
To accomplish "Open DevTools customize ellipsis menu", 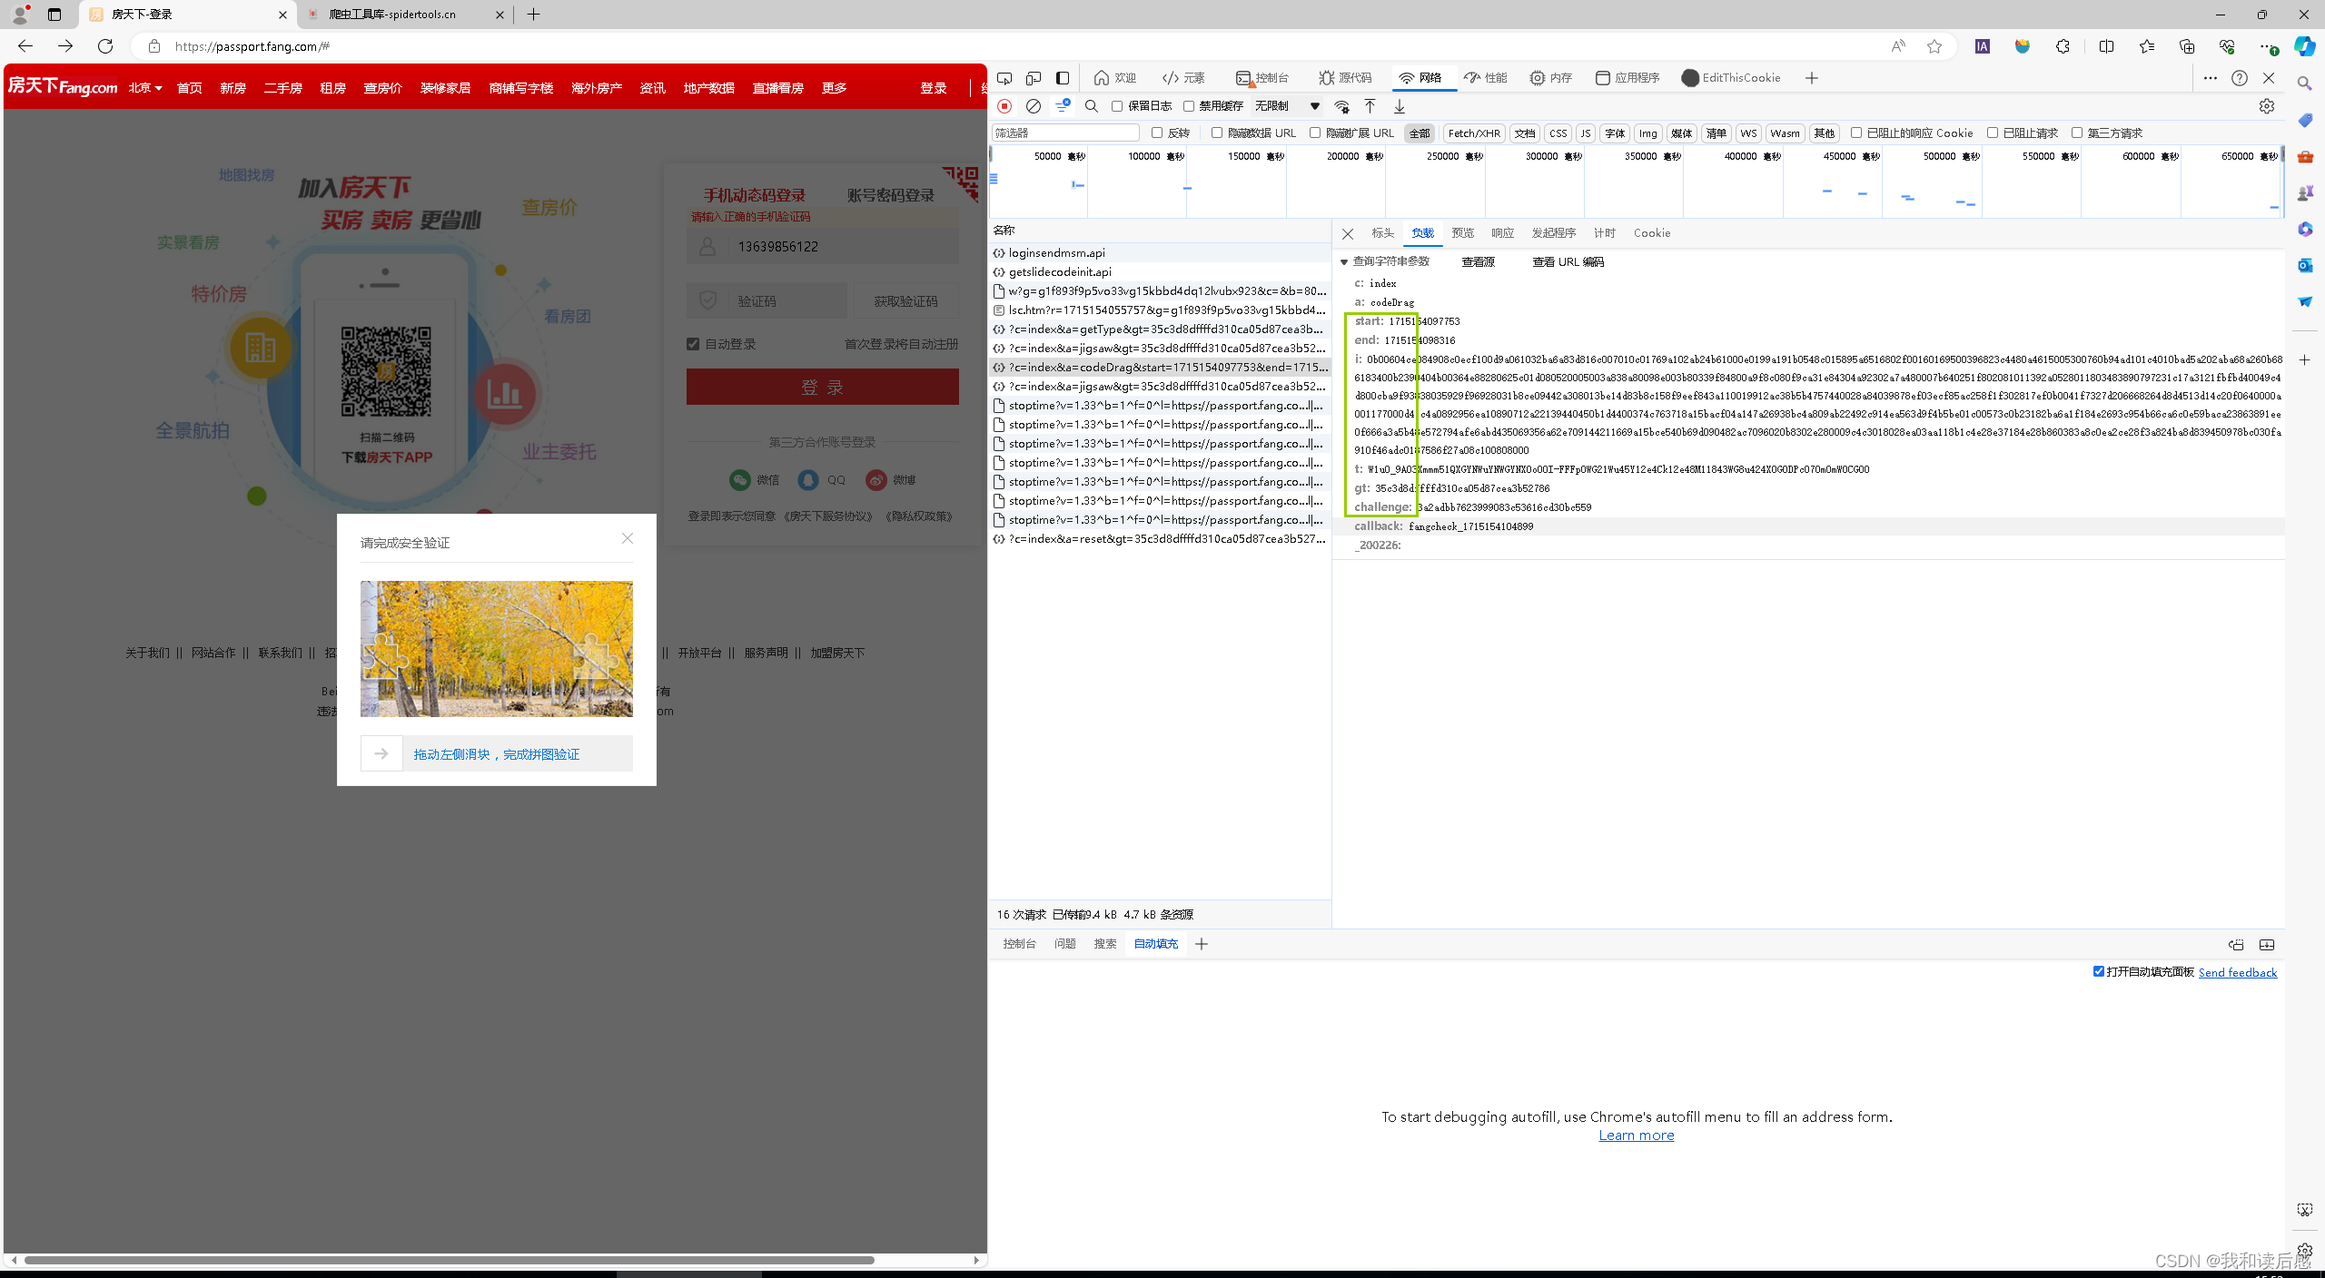I will tap(2211, 78).
